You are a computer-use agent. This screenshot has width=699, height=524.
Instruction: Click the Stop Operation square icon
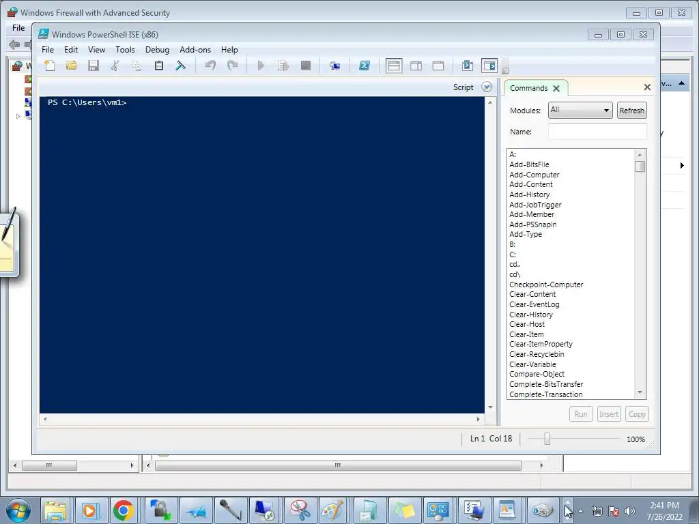click(x=305, y=66)
